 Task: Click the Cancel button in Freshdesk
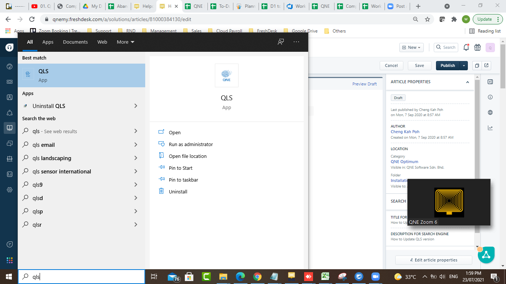tap(391, 65)
